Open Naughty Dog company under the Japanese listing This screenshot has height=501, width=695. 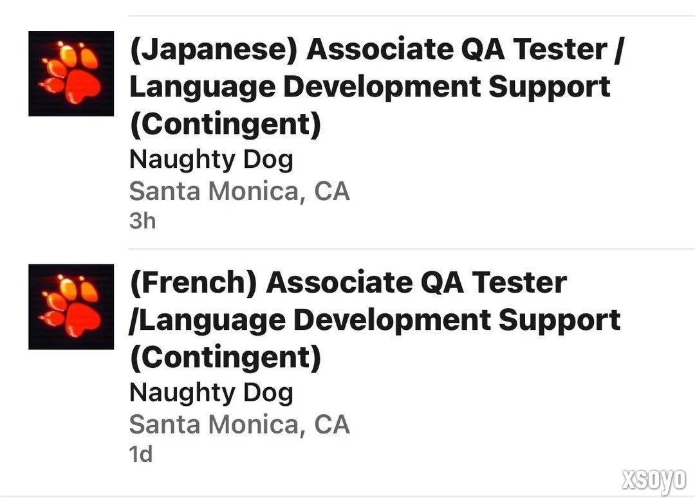pyautogui.click(x=211, y=159)
